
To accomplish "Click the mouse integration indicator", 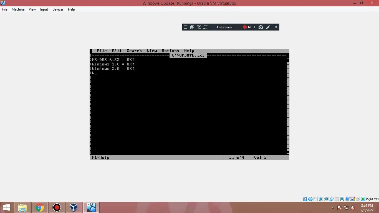I will (x=358, y=199).
